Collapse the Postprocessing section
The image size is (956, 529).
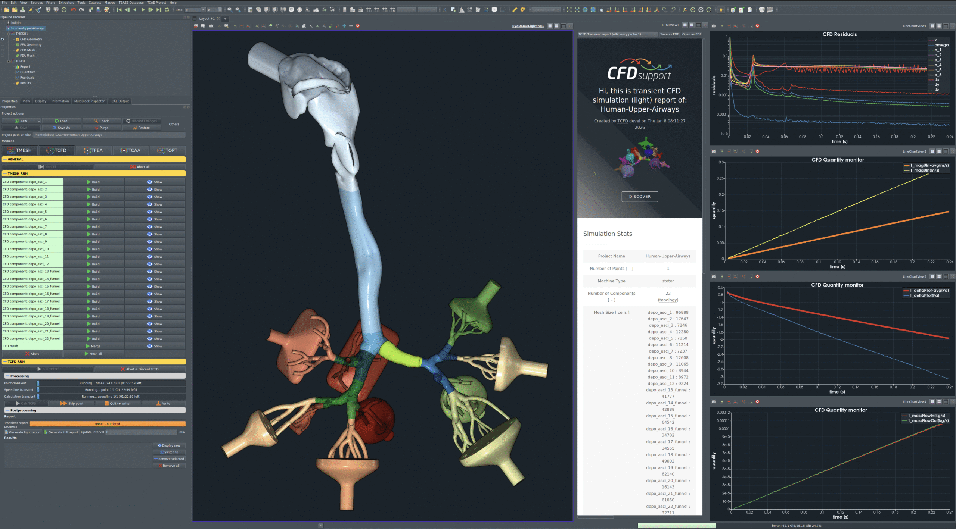[x=7, y=410]
